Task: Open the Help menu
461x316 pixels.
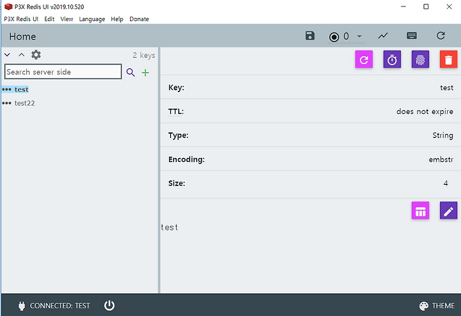Action: pos(117,19)
